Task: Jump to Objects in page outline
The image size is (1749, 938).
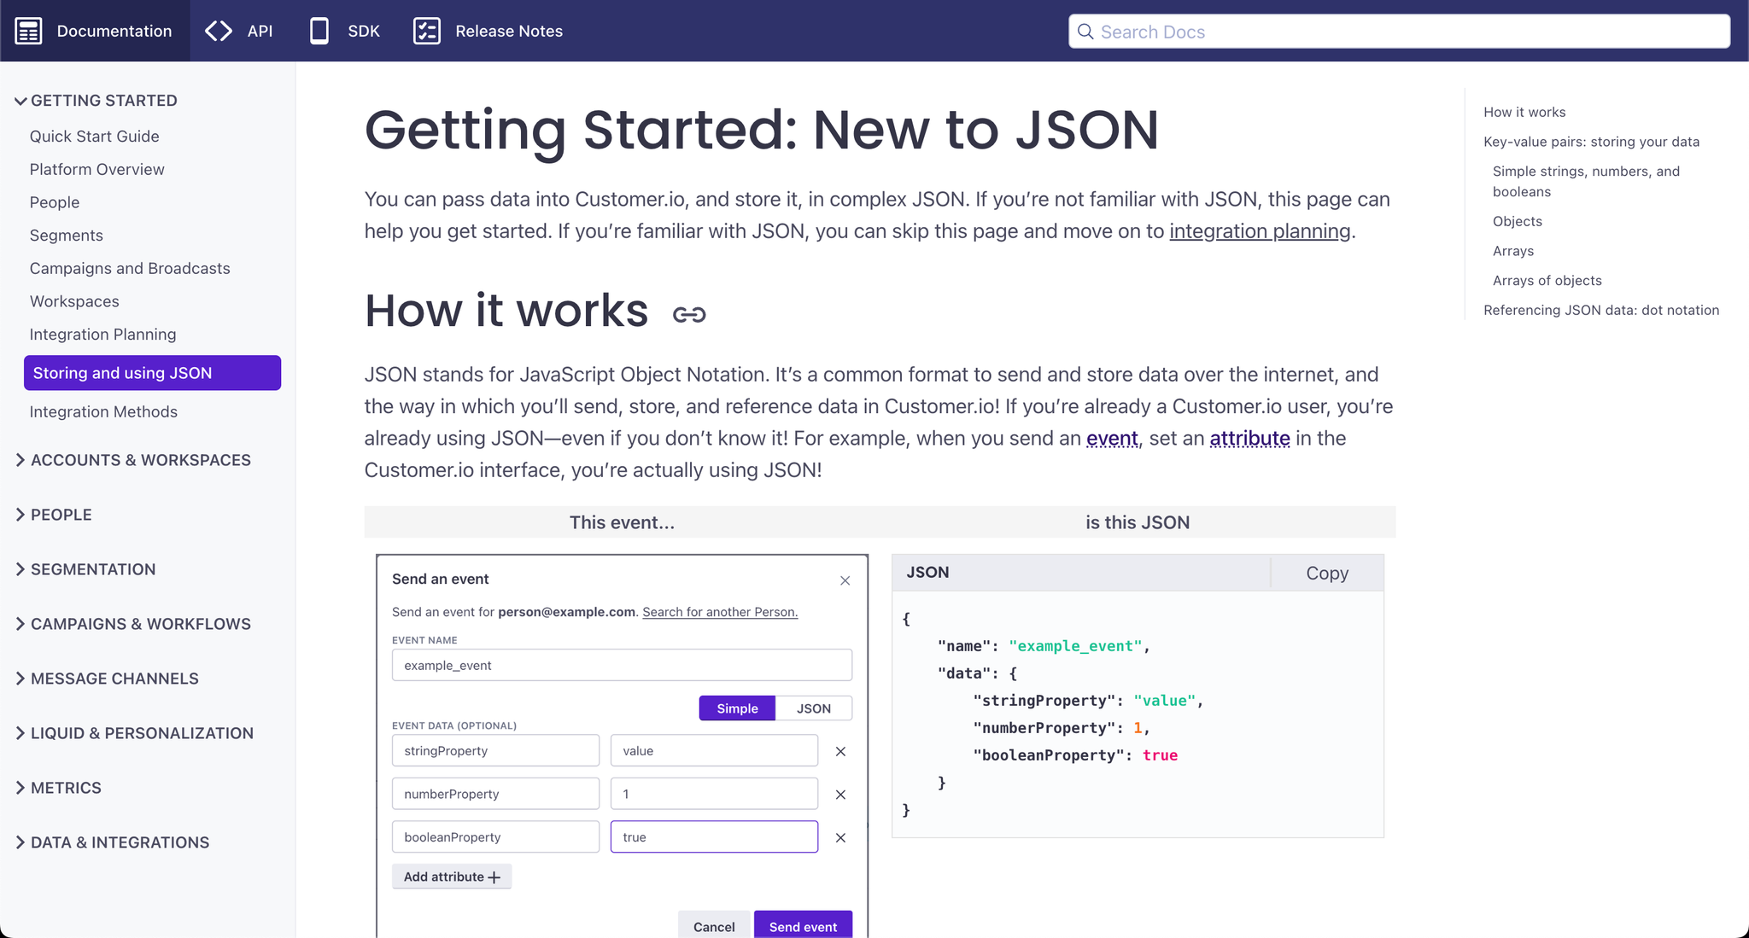Action: coord(1517,221)
